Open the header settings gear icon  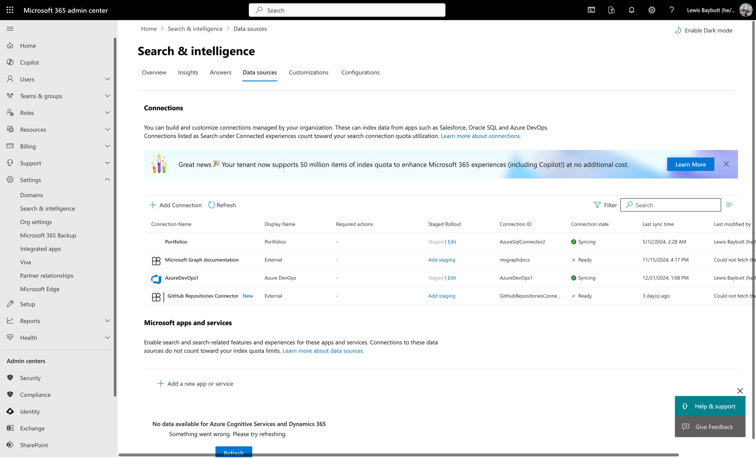tap(652, 10)
